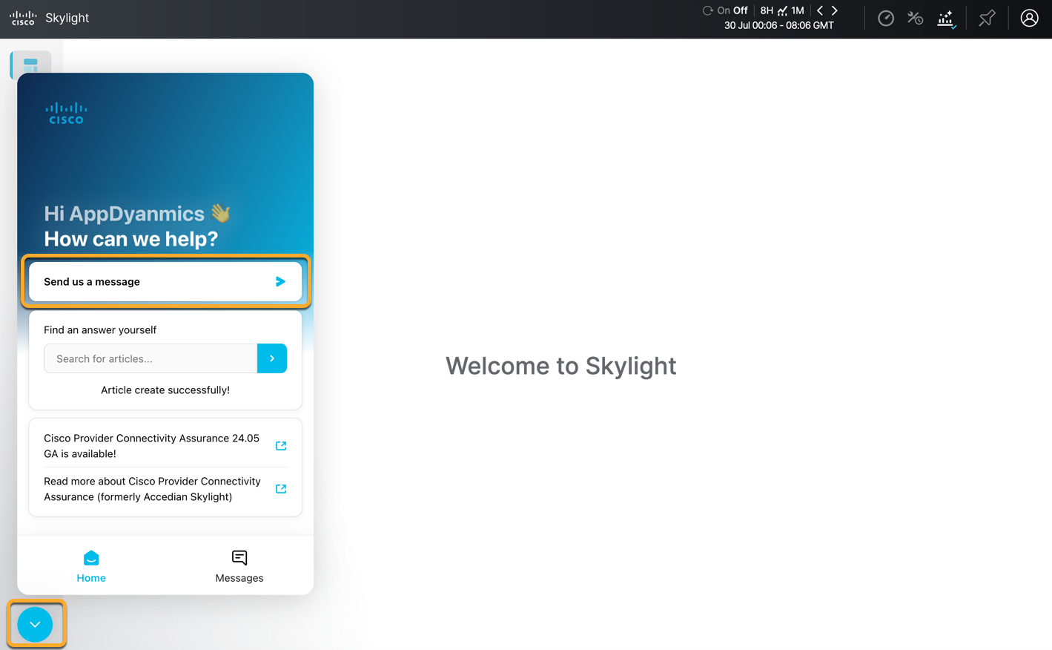Open the sparkle chart analytics icon

coord(947,19)
